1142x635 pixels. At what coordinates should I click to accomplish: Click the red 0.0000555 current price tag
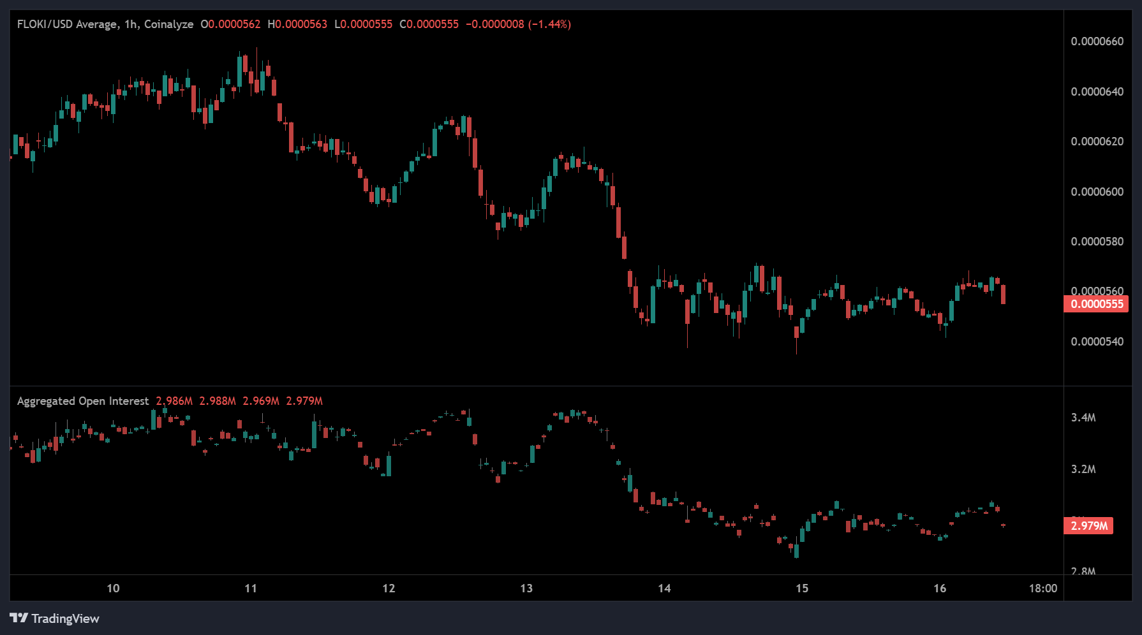coord(1096,304)
